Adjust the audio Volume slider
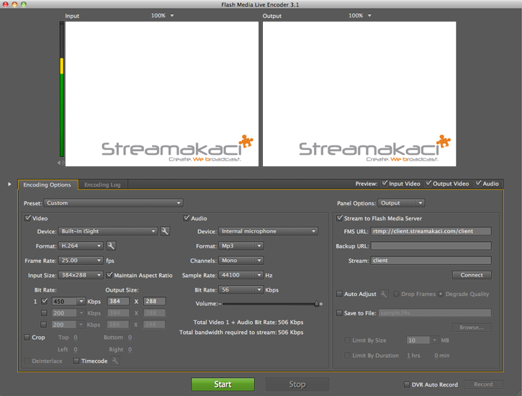 pos(317,304)
